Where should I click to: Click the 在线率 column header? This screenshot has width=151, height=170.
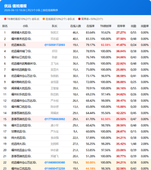(90, 26)
